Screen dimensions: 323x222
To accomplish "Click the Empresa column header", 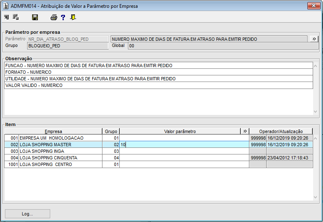I will pyautogui.click(x=53, y=131).
